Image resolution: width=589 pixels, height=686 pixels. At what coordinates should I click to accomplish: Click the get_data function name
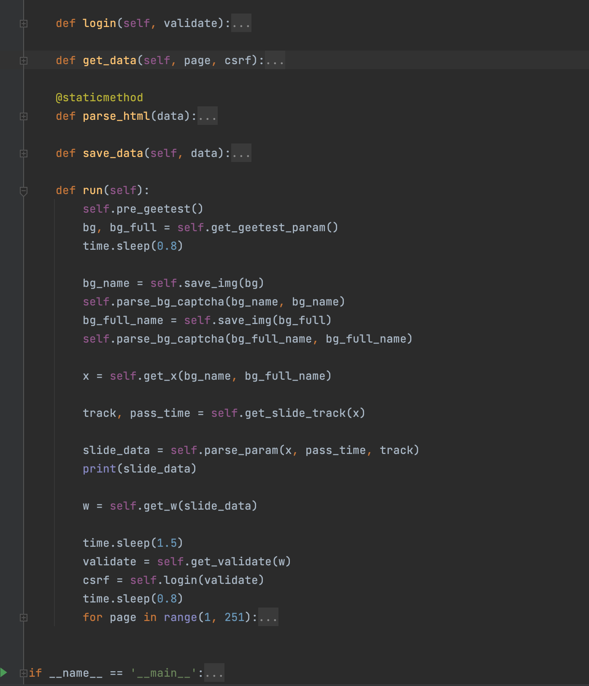point(110,60)
